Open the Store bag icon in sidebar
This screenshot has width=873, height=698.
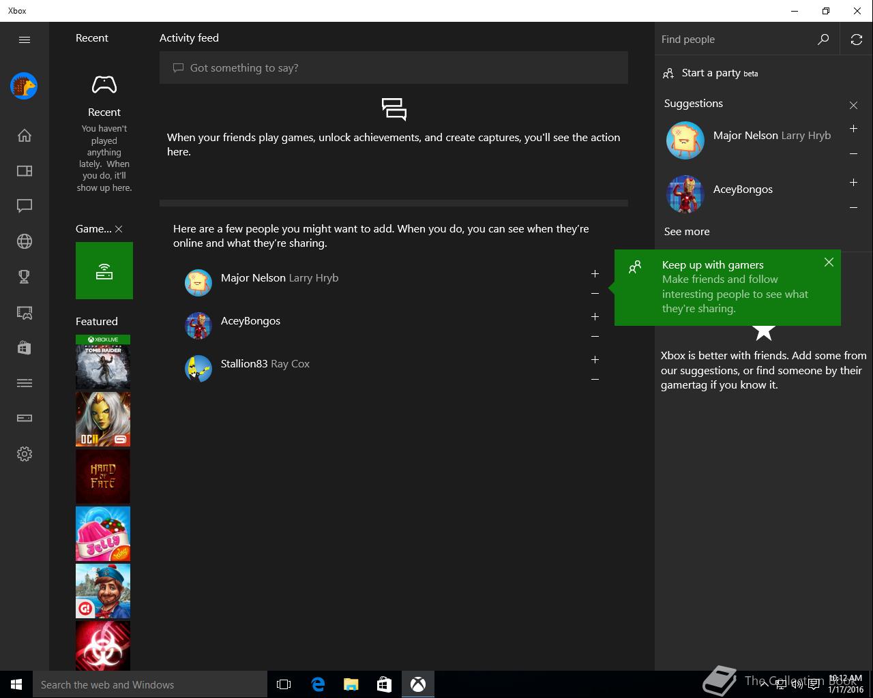pos(25,348)
